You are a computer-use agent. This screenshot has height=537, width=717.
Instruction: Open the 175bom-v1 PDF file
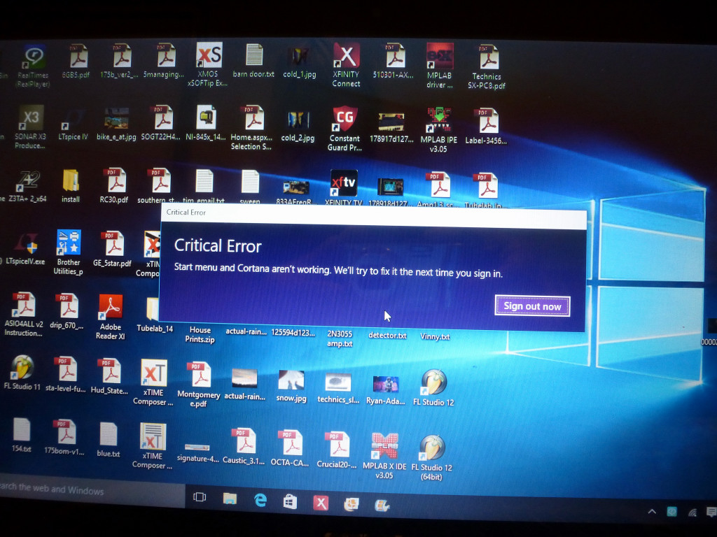click(64, 438)
